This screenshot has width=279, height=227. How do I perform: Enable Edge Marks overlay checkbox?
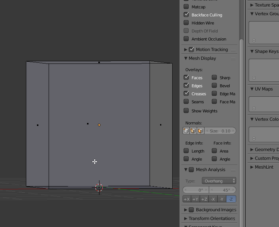(x=214, y=93)
